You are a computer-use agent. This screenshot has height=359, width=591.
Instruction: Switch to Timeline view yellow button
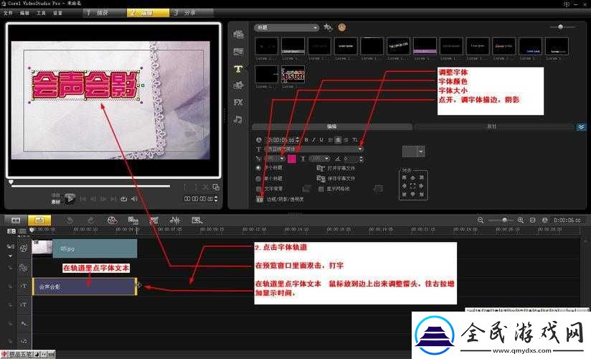[x=39, y=220]
